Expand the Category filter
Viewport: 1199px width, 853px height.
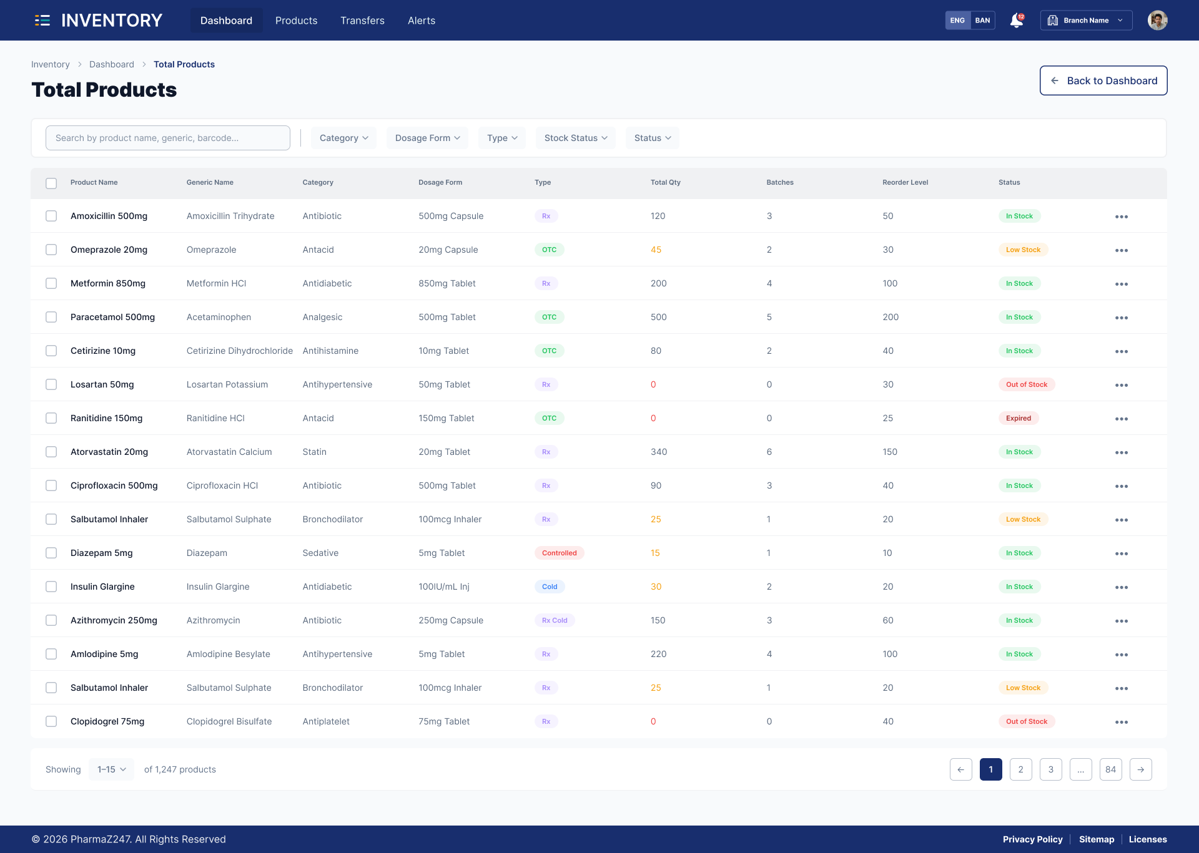click(343, 138)
